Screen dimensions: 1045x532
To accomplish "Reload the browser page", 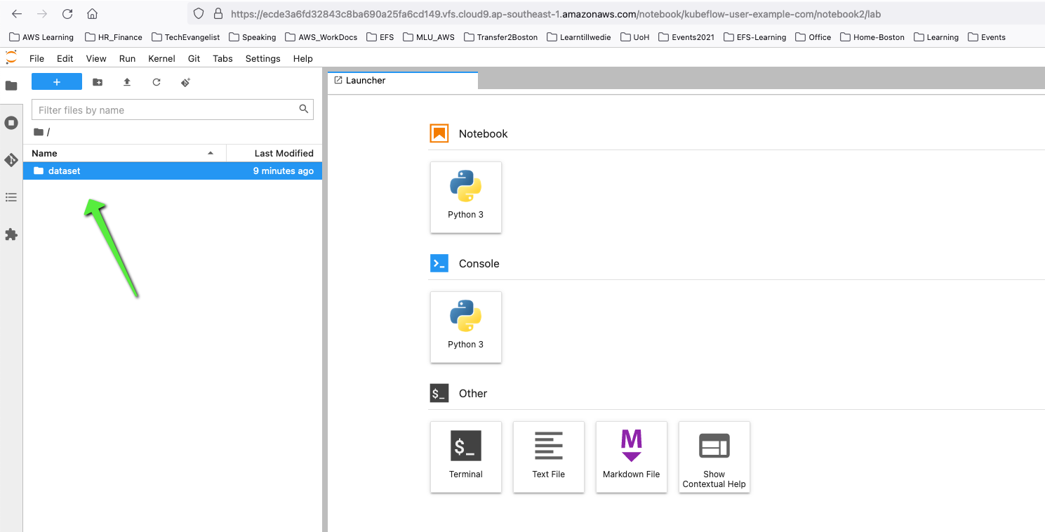I will point(67,14).
